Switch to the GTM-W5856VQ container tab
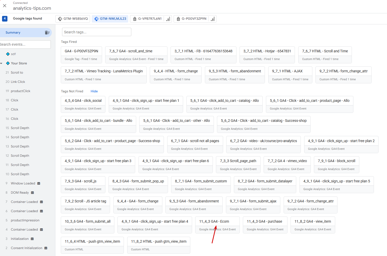387x256 pixels. [x=73, y=19]
